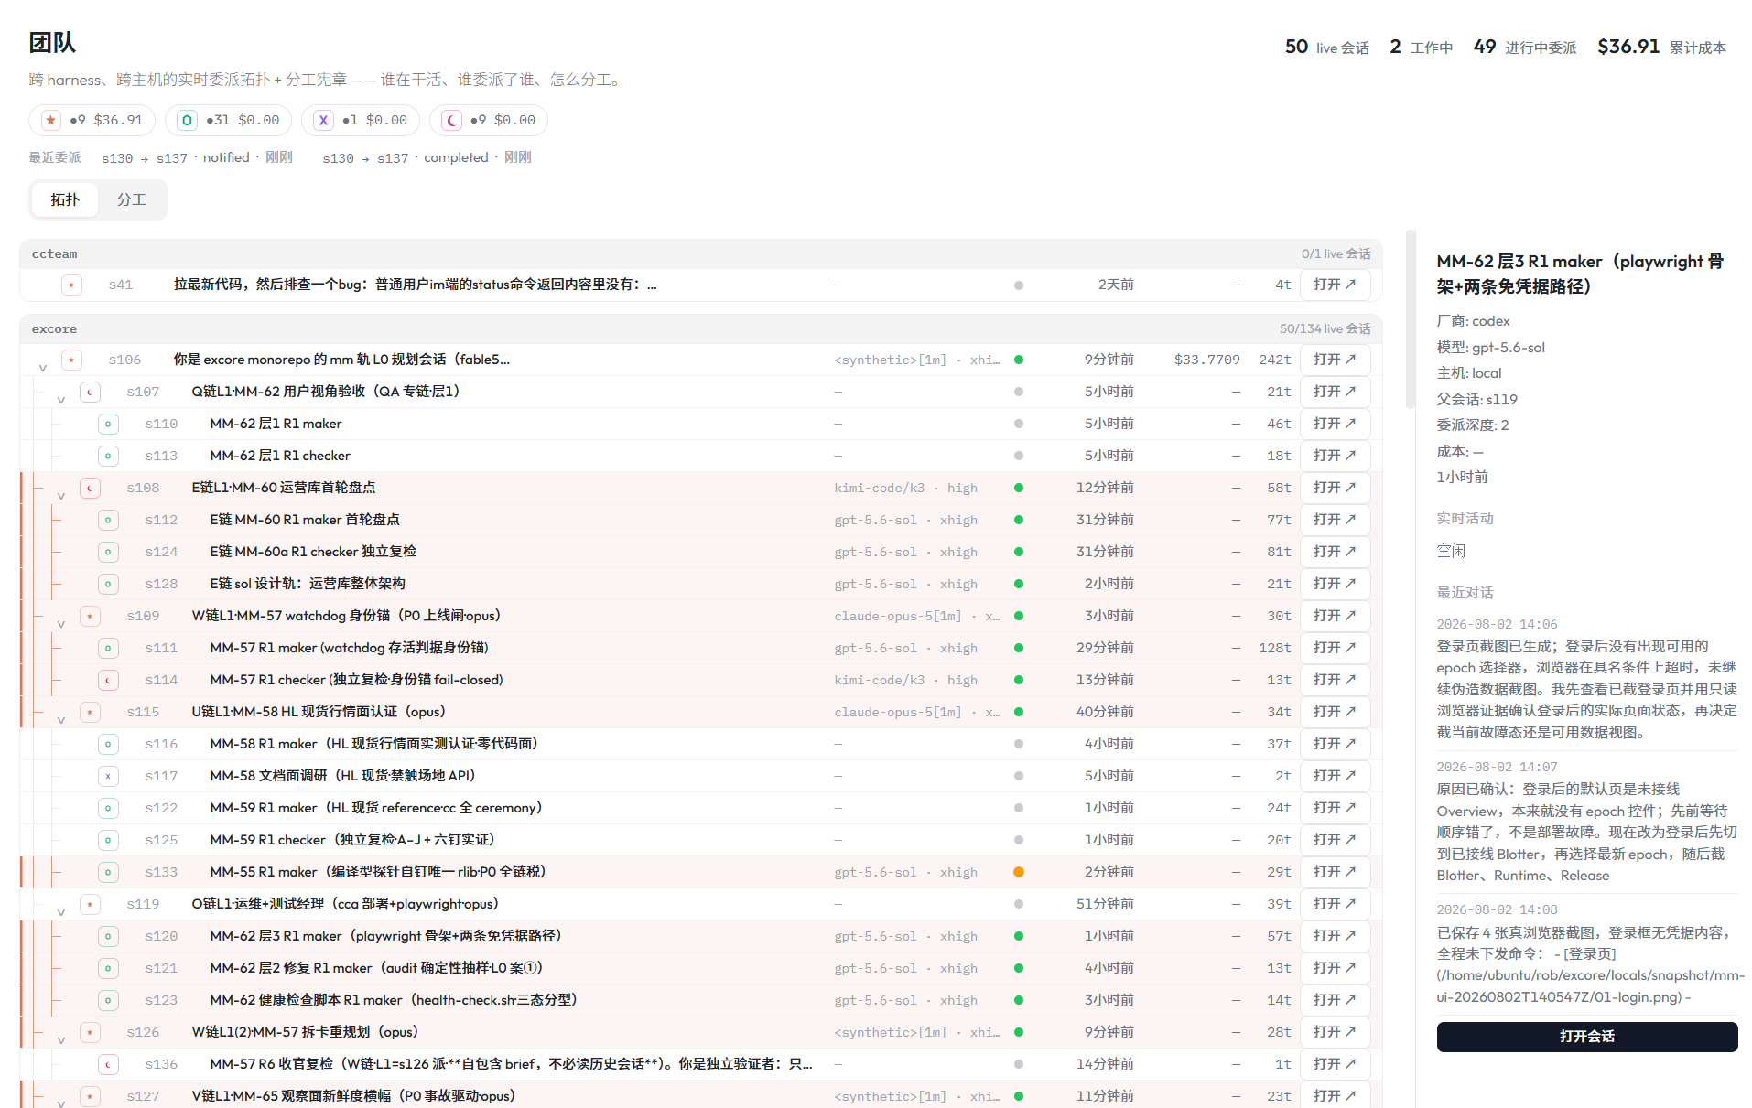Select row MM-62 层1 R1 maker

[x=700, y=424]
